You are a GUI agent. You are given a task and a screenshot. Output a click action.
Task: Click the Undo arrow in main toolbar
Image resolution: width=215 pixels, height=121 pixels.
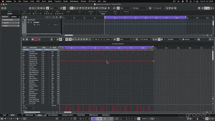coord(2,8)
